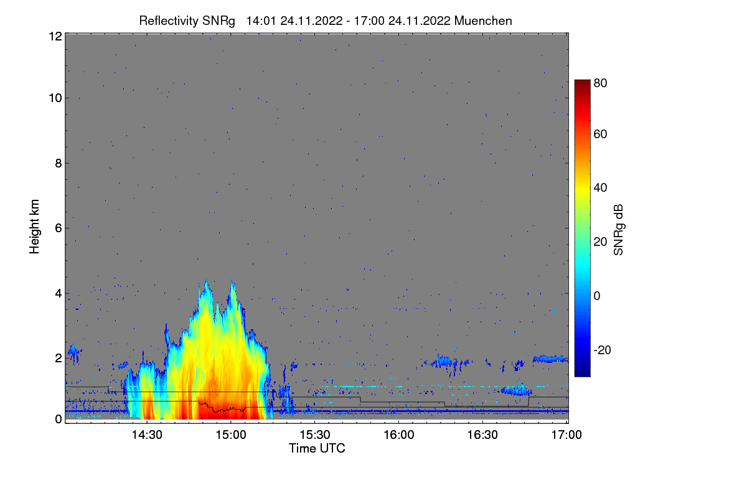Click the height tick label 6
The height and width of the screenshot is (498, 747).
click(x=58, y=228)
